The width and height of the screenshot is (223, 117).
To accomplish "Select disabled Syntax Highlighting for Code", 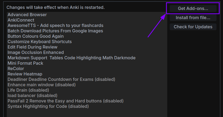I will [48, 106].
